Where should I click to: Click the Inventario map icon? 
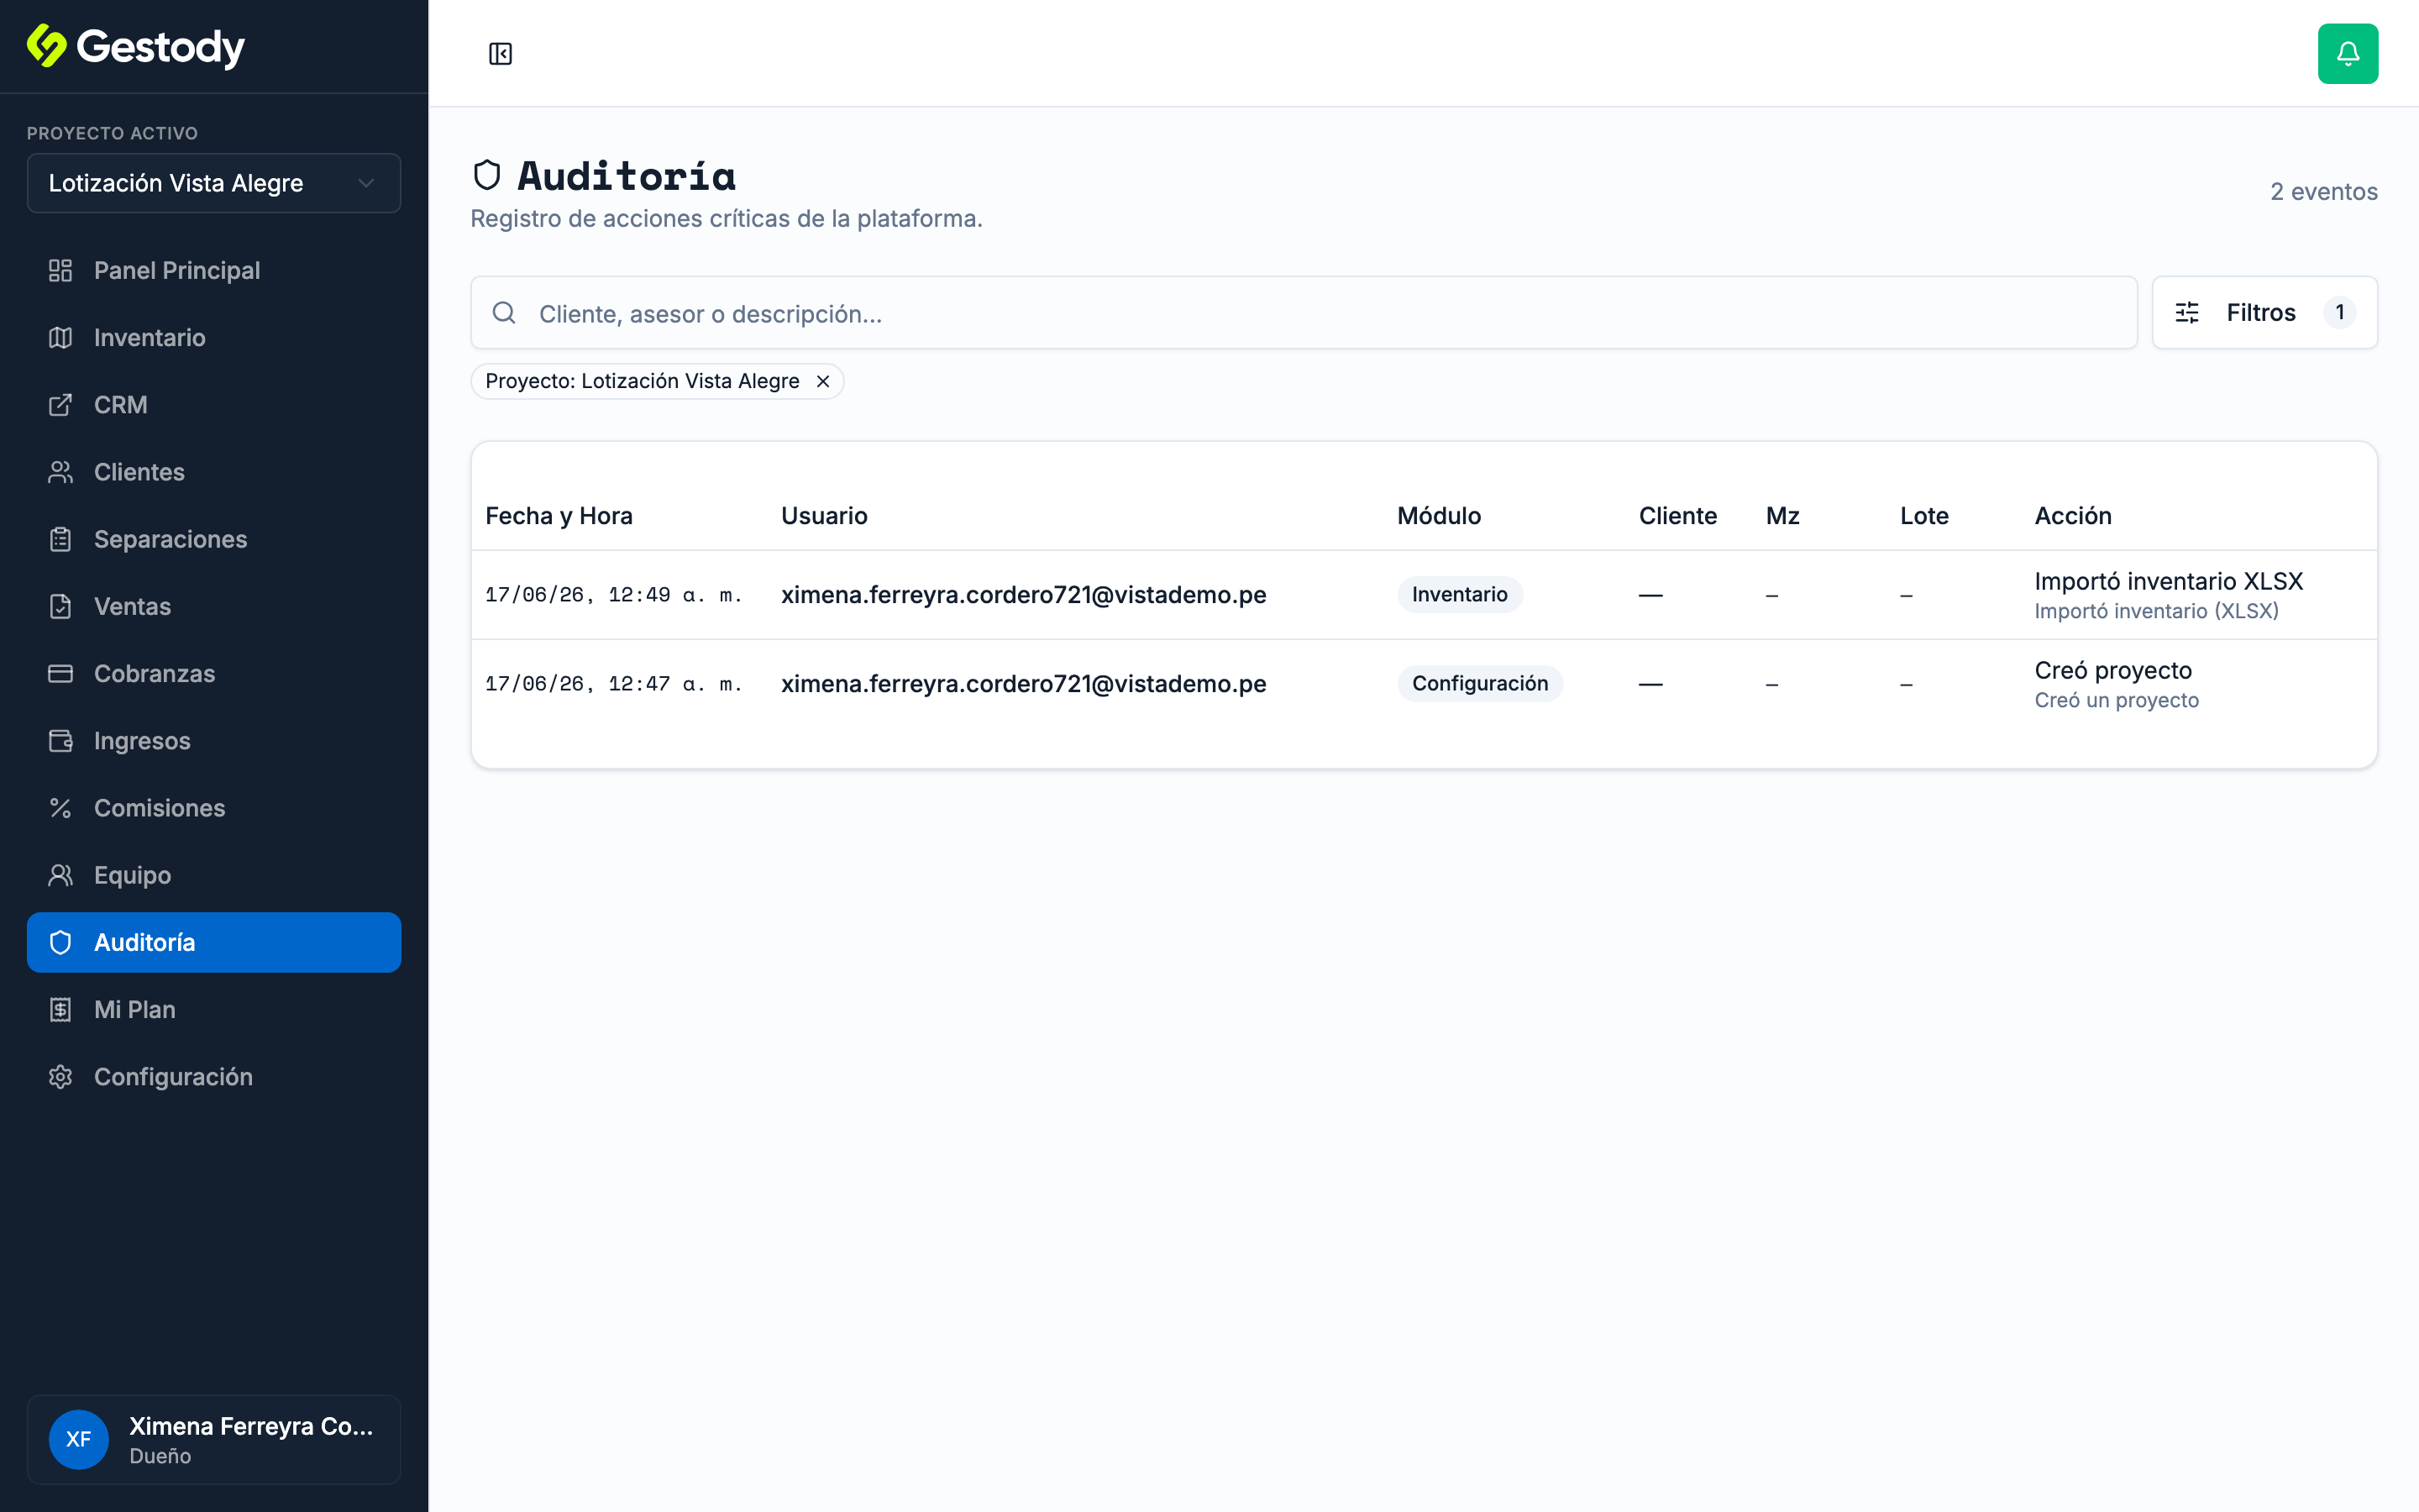(x=60, y=337)
